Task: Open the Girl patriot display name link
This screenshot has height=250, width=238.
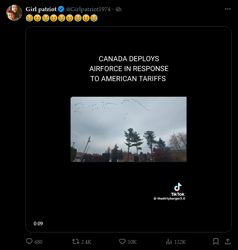Action: [x=41, y=9]
